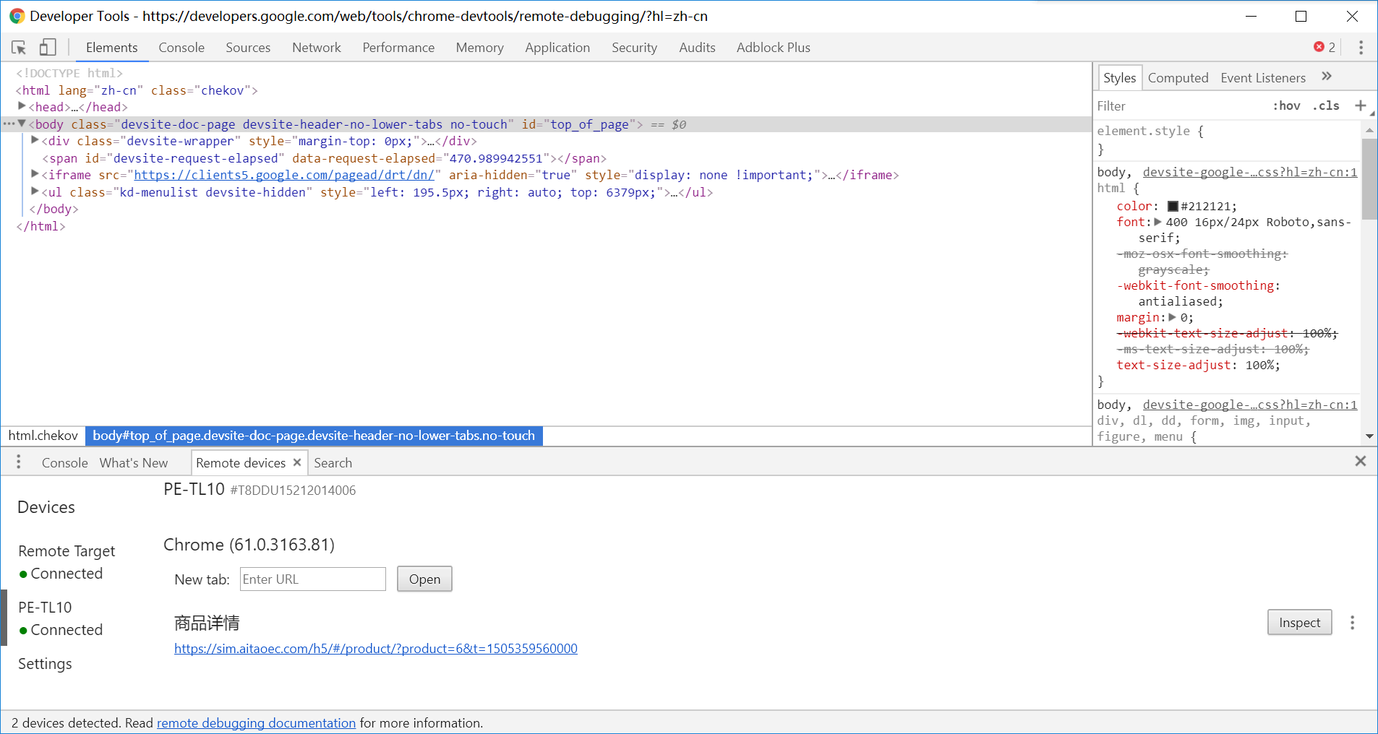The height and width of the screenshot is (734, 1378).
Task: Open DevTools customize three-dot menu
Action: click(x=1361, y=48)
